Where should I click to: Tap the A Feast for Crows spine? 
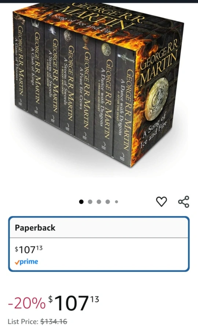pos(85,88)
